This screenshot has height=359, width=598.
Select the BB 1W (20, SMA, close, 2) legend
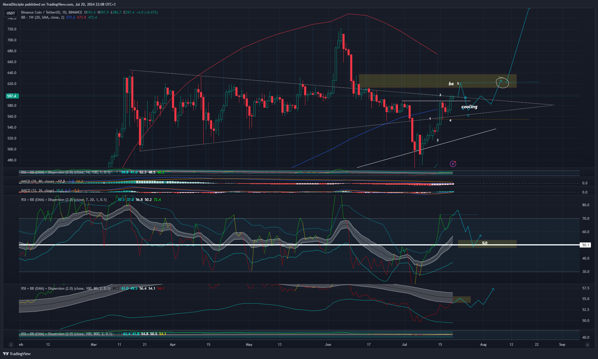pyautogui.click(x=42, y=17)
